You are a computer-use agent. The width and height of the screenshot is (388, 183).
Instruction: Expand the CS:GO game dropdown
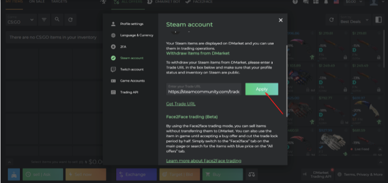click(21, 19)
